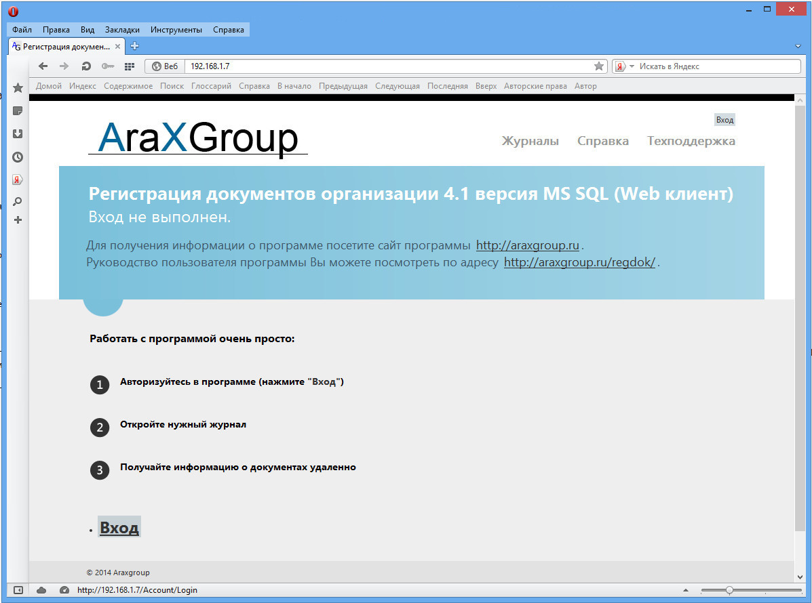The height and width of the screenshot is (603, 812).
Task: Follow the http://araxgroup.ru link
Action: pos(528,245)
